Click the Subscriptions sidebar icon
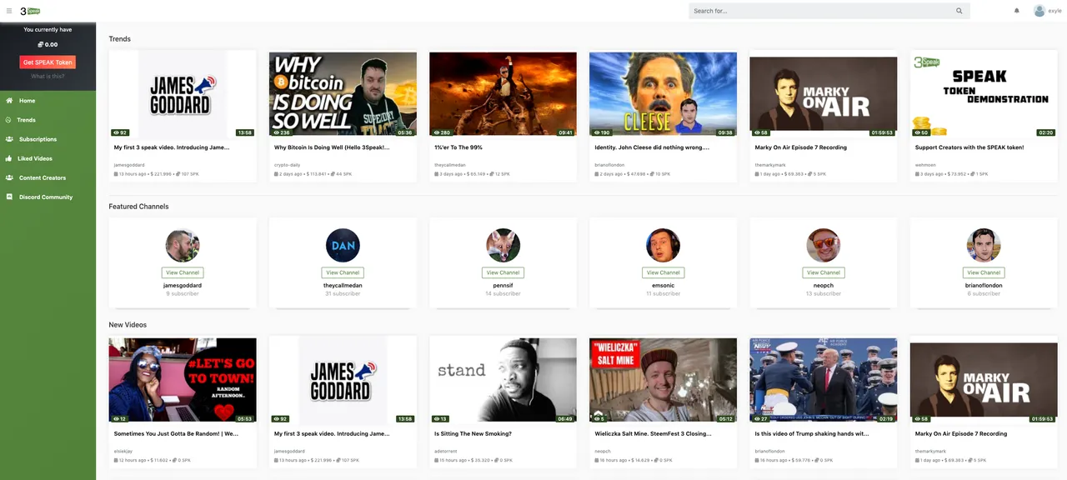Image resolution: width=1067 pixels, height=480 pixels. [9, 139]
